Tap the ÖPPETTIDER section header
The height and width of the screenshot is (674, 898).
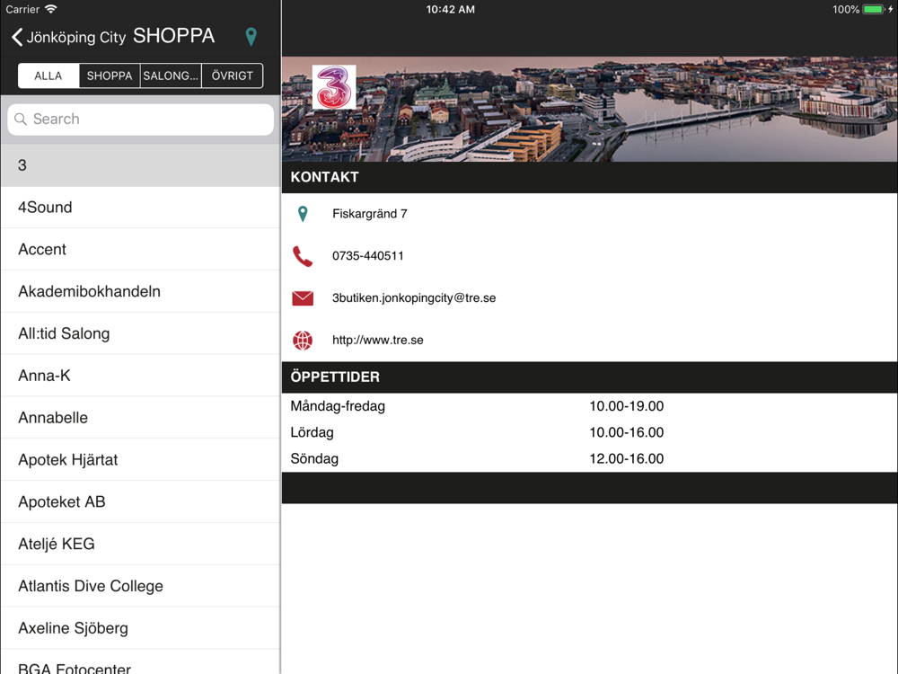(590, 377)
